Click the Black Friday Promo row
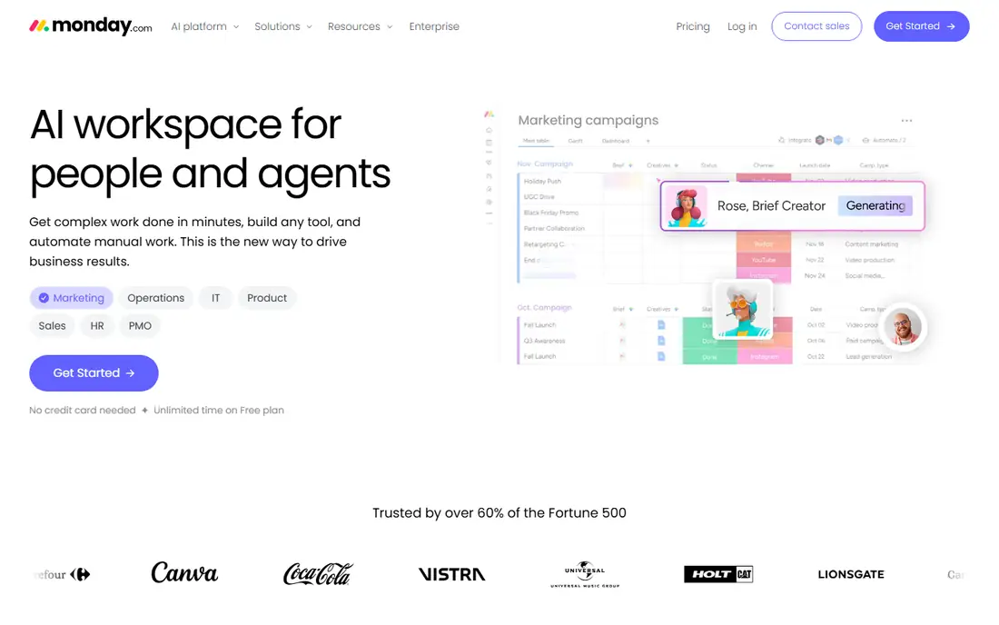This screenshot has height=625, width=999. 550,213
